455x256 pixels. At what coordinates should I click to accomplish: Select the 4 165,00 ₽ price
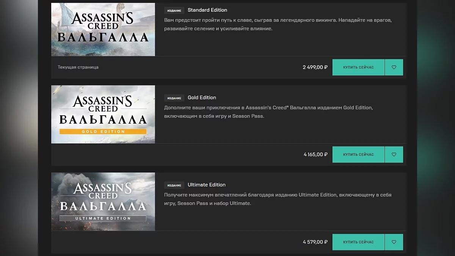click(x=315, y=155)
